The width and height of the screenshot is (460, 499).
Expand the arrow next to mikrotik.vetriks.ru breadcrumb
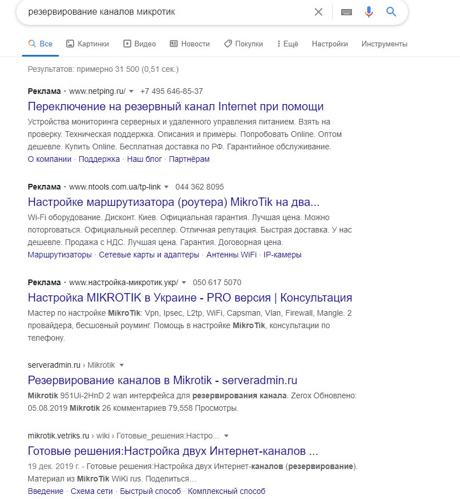226,436
